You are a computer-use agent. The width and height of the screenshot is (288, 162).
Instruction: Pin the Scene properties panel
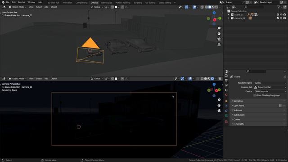(285, 77)
